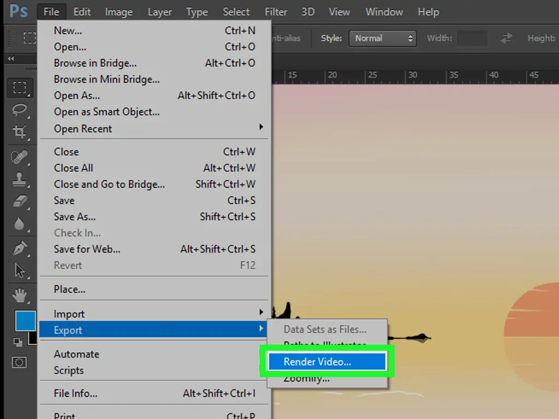Click the Width input field
Image resolution: width=559 pixels, height=419 pixels.
tap(472, 38)
